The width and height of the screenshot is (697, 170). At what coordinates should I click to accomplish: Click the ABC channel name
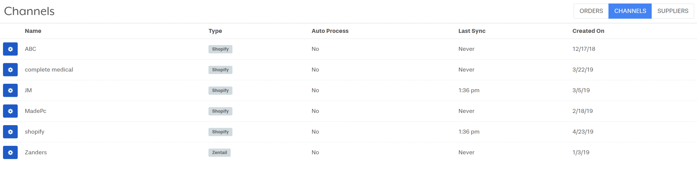[x=30, y=49]
